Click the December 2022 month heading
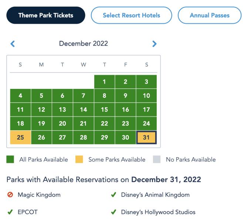244x222 pixels. pyautogui.click(x=84, y=44)
